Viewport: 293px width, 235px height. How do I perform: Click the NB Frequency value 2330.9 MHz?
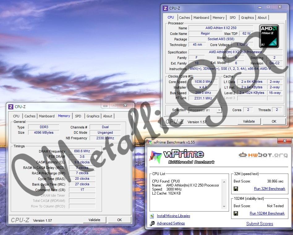point(105,138)
